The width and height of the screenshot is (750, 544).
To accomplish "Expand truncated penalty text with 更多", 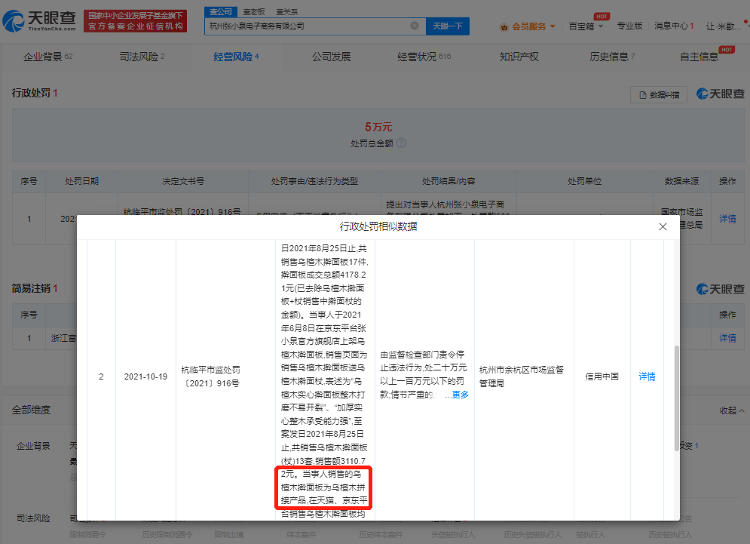I will (x=460, y=395).
